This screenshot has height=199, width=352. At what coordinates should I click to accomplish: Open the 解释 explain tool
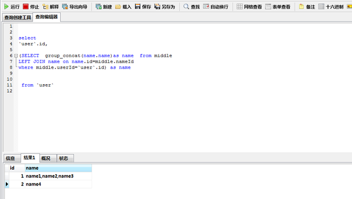click(51, 6)
